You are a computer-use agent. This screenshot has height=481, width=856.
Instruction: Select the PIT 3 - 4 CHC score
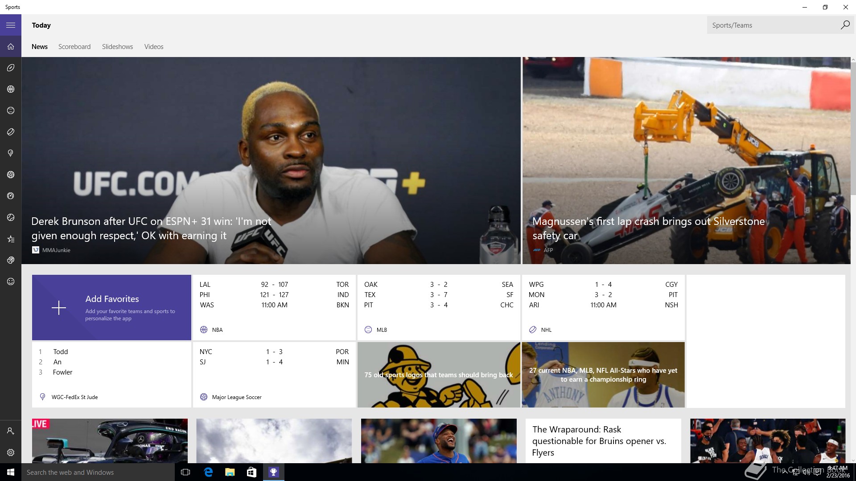pos(439,305)
